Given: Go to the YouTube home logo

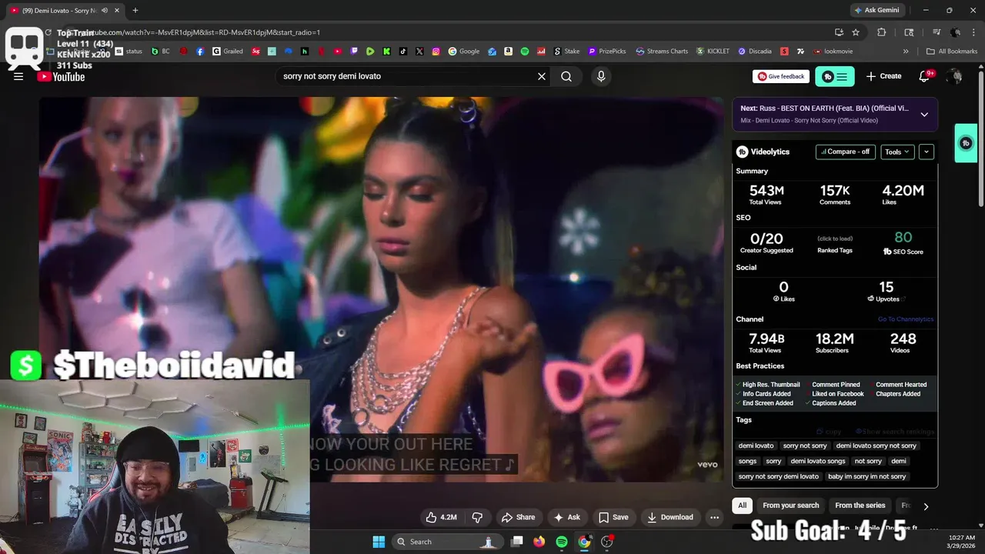Looking at the screenshot, I should [62, 76].
